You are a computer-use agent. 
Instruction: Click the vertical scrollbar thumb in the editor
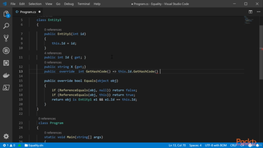261,52
